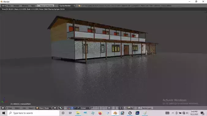
Task: Open Unreal Engine from taskbar
Action: click(x=130, y=113)
